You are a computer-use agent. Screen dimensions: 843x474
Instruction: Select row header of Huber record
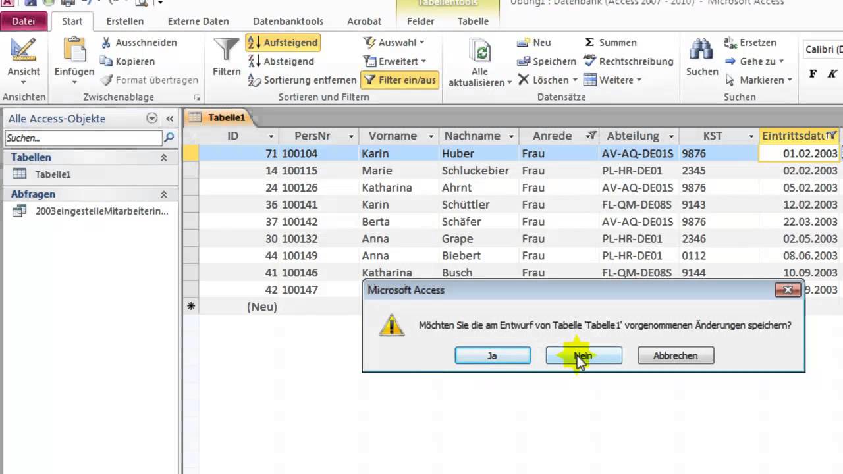(x=191, y=153)
